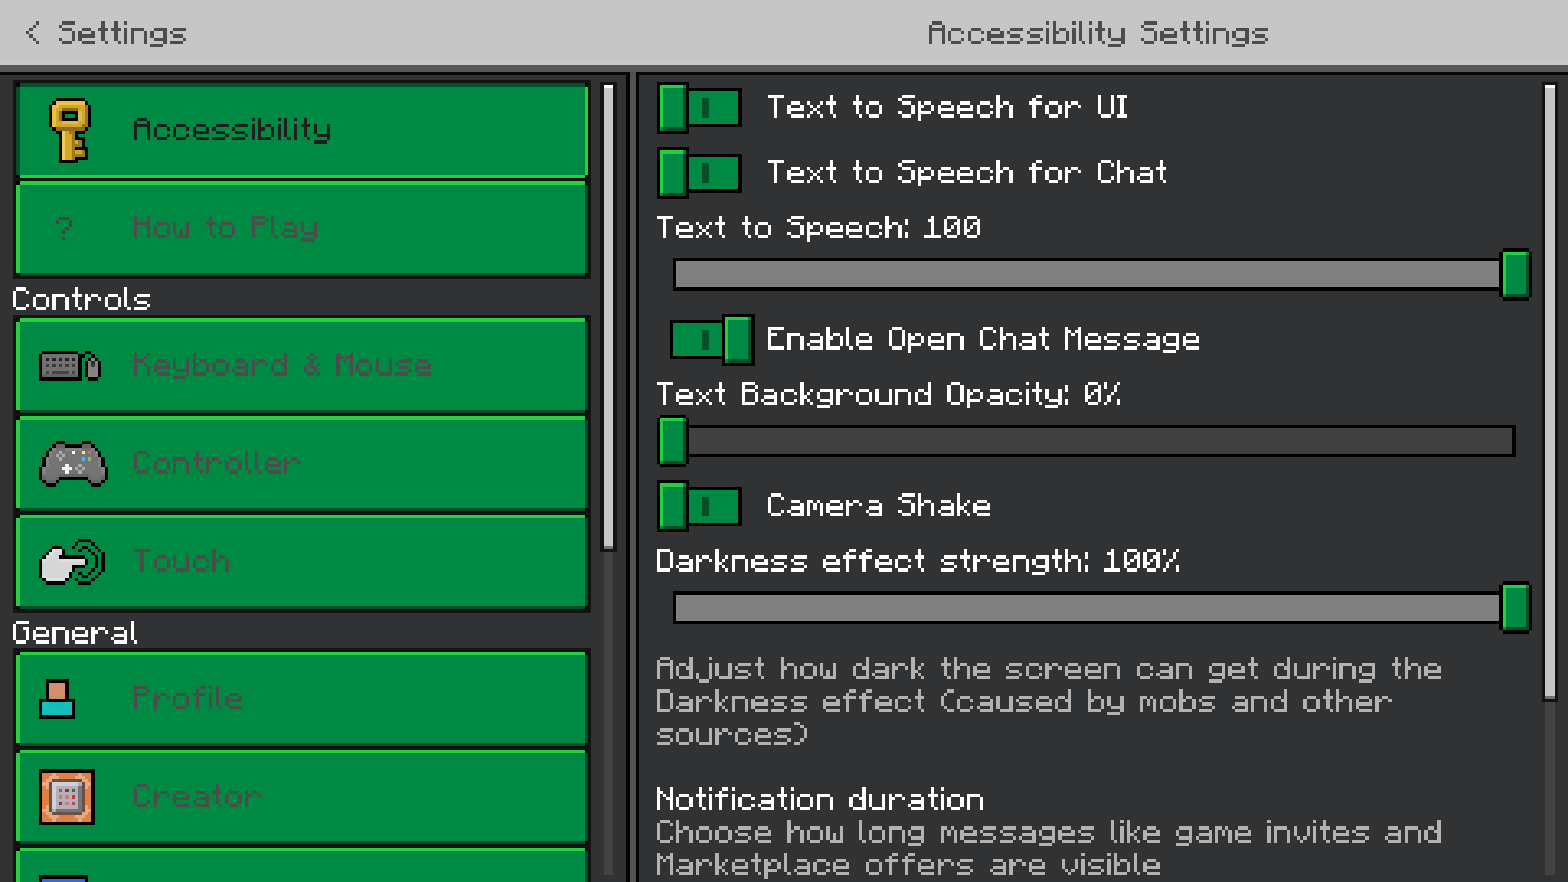1568x882 pixels.
Task: Click the golden key Accessibility icon
Action: tap(70, 131)
